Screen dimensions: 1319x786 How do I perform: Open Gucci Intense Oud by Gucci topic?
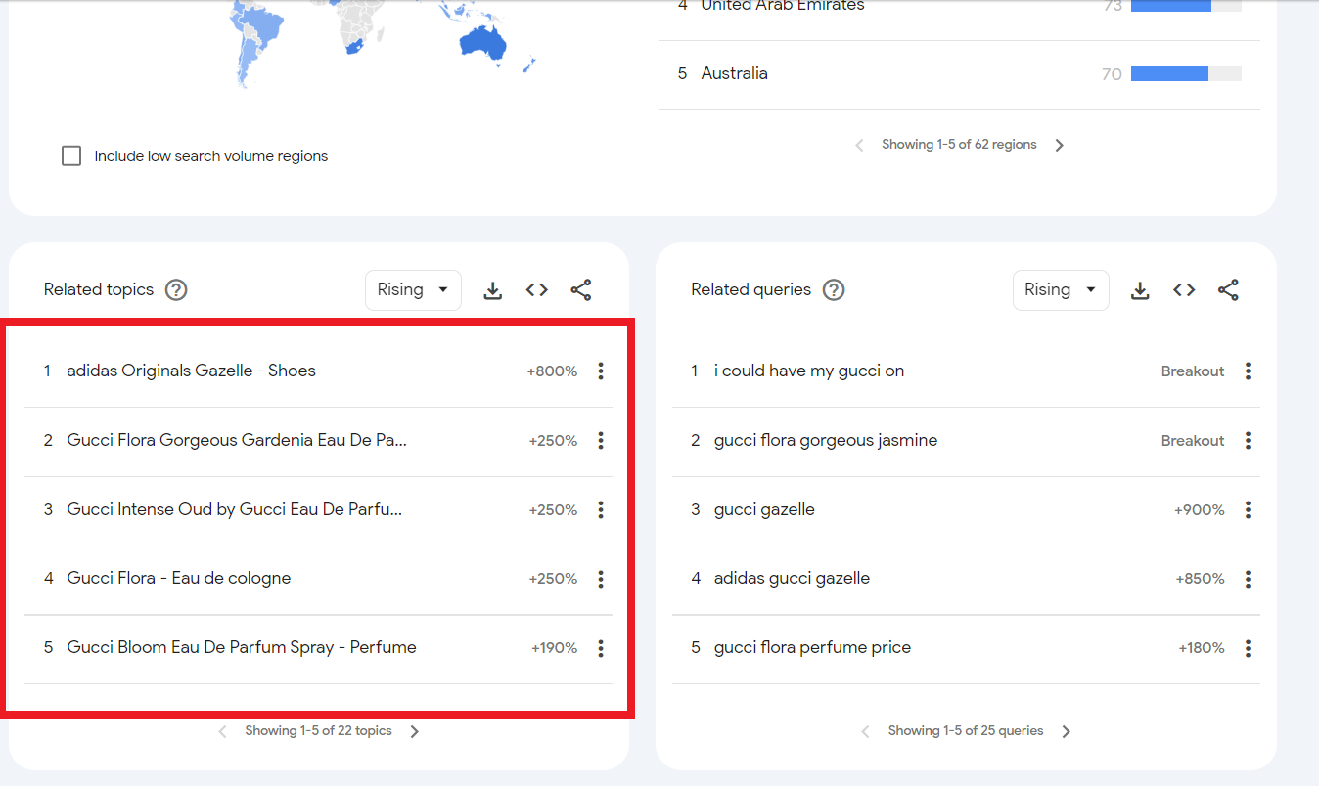[235, 510]
